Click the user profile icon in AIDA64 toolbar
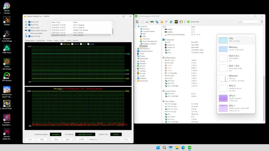 (171, 22)
